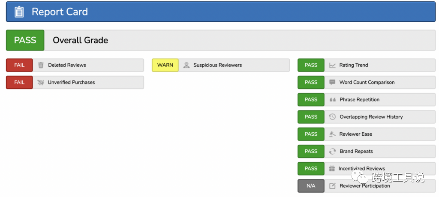Viewport: 439px width, 197px height.
Task: Click the Reviewer Participation edit icon
Action: coord(332,186)
